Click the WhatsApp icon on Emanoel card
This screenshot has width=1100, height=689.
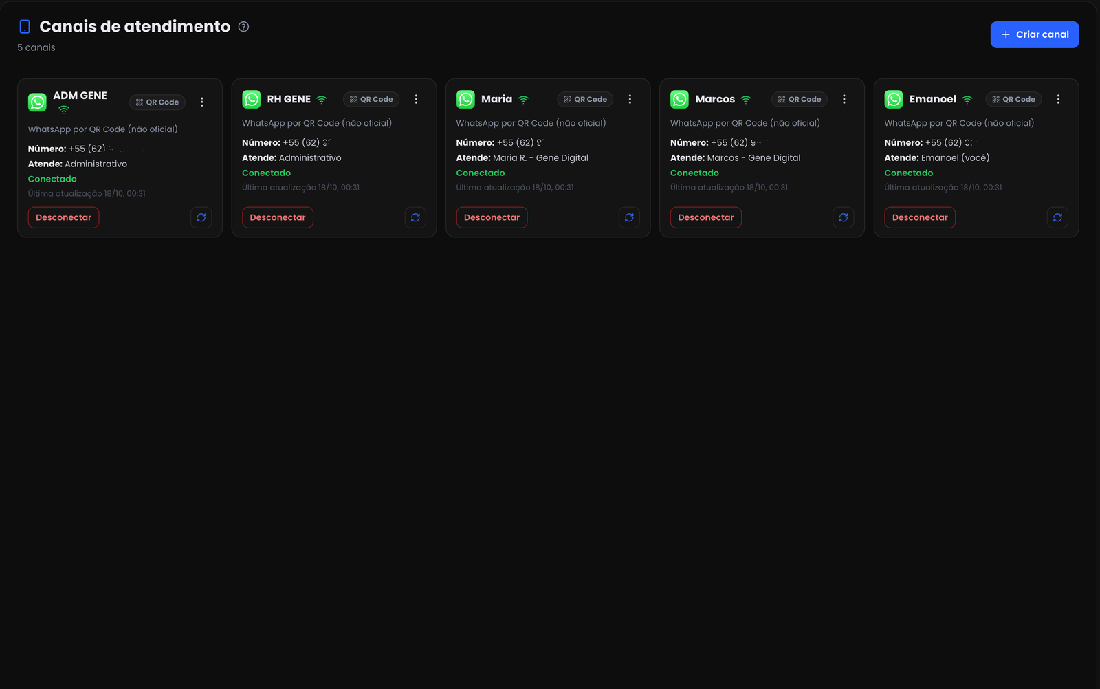click(x=894, y=99)
